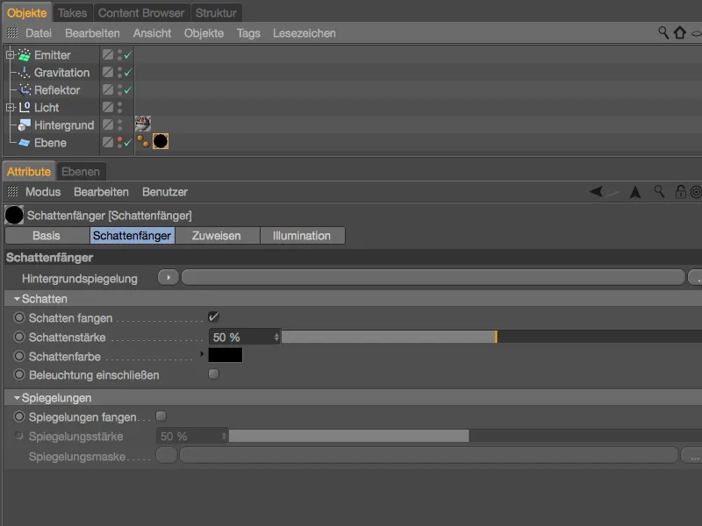Image resolution: width=702 pixels, height=526 pixels.
Task: Click the magnifier search icon in Attribute toolbar
Action: point(658,191)
